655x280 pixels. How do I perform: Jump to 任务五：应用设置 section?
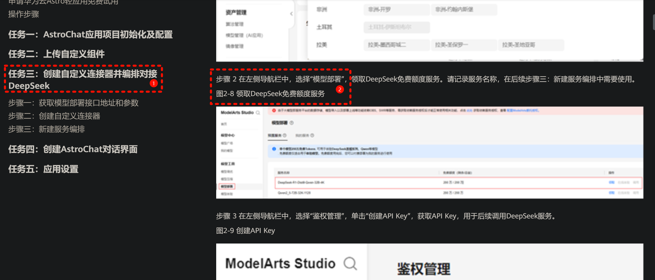43,169
